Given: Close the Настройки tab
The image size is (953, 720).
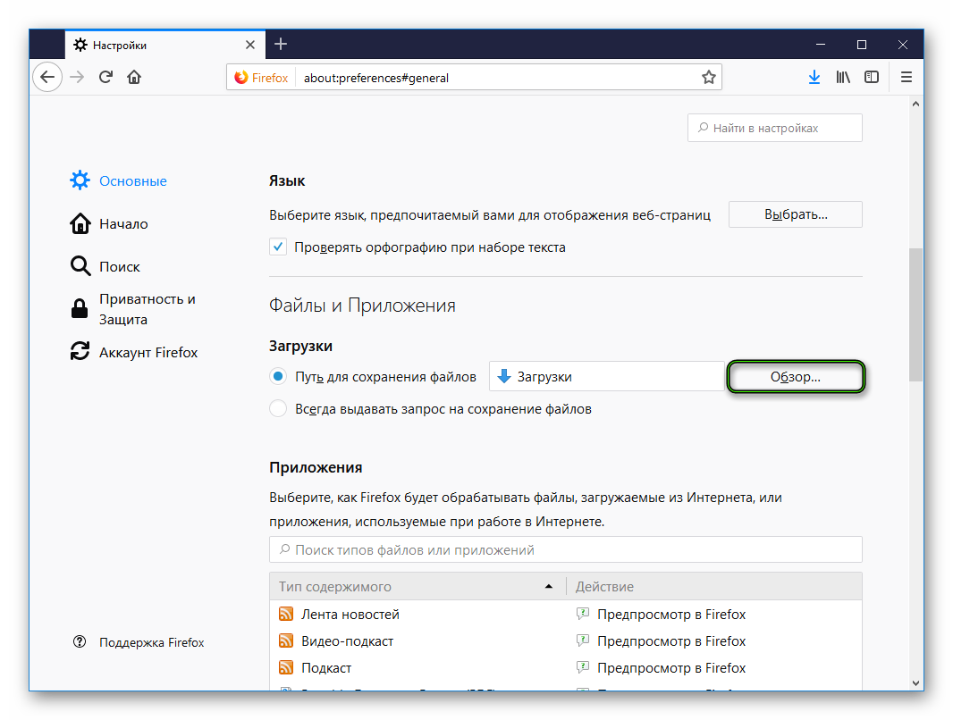Looking at the screenshot, I should coord(249,45).
